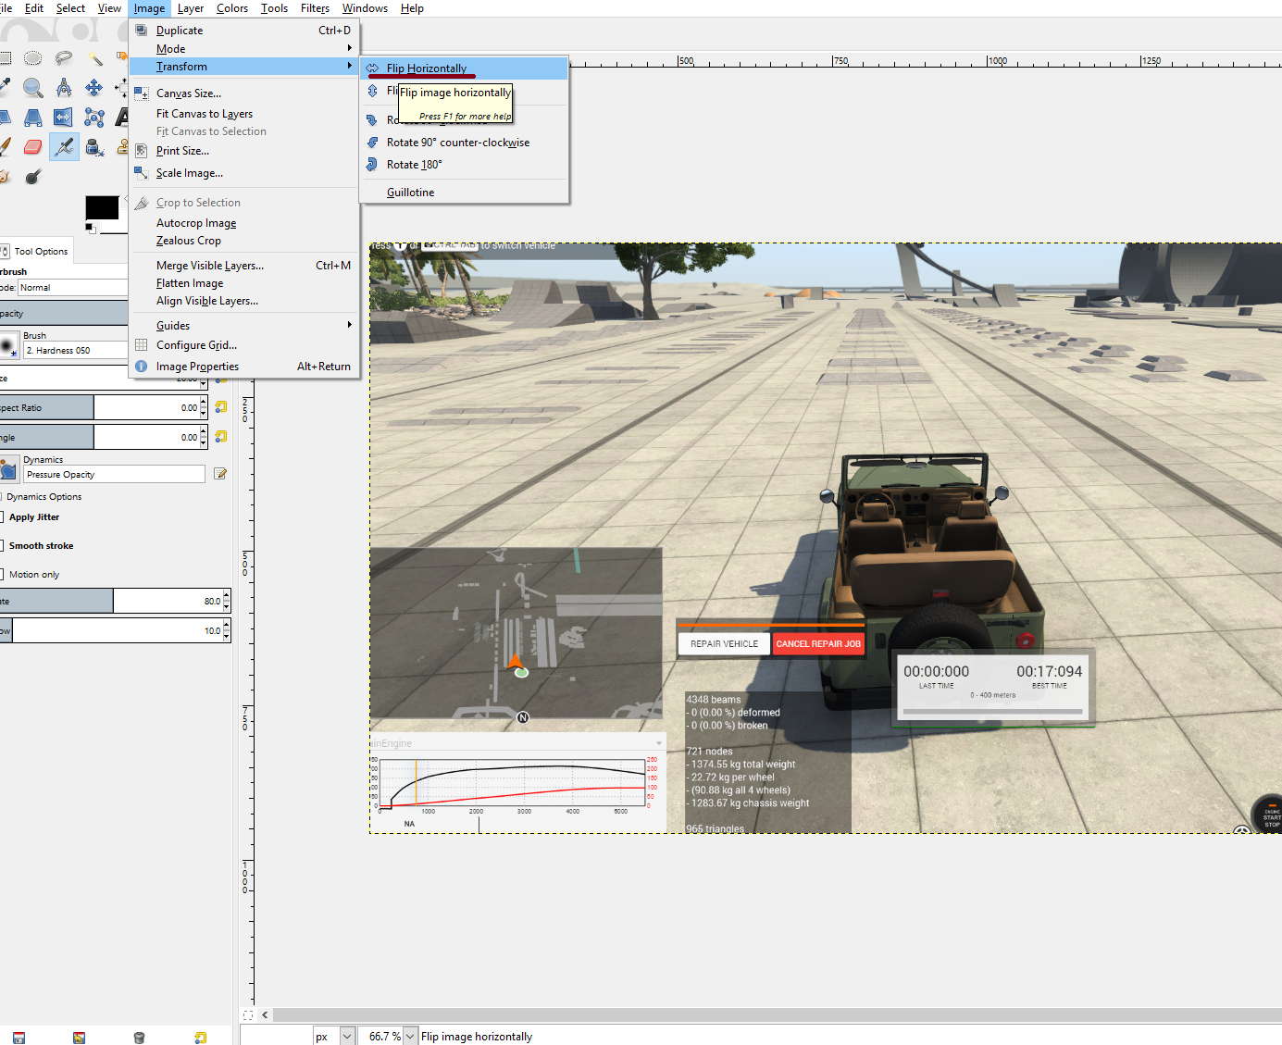Link Aspect Ratio to brush native
Screen dimensions: 1282x1045
[x=220, y=407]
